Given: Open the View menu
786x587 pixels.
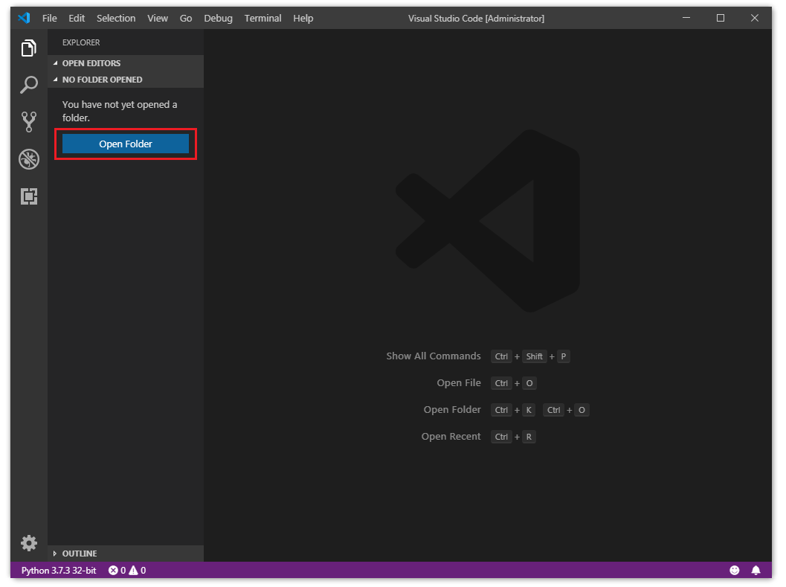Looking at the screenshot, I should point(158,18).
